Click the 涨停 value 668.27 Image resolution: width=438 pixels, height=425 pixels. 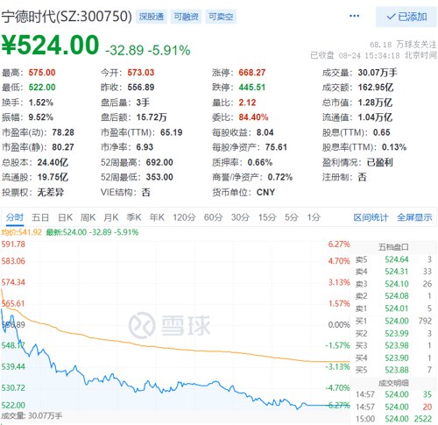point(252,73)
